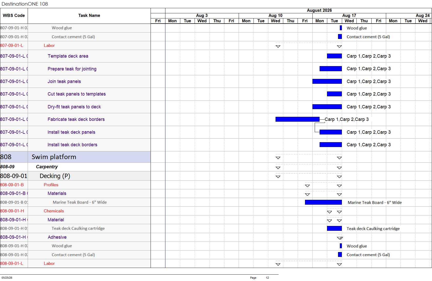Image resolution: width=432 pixels, height=281 pixels.
Task: Click the Template deck area Gantt bar
Action: click(x=334, y=56)
